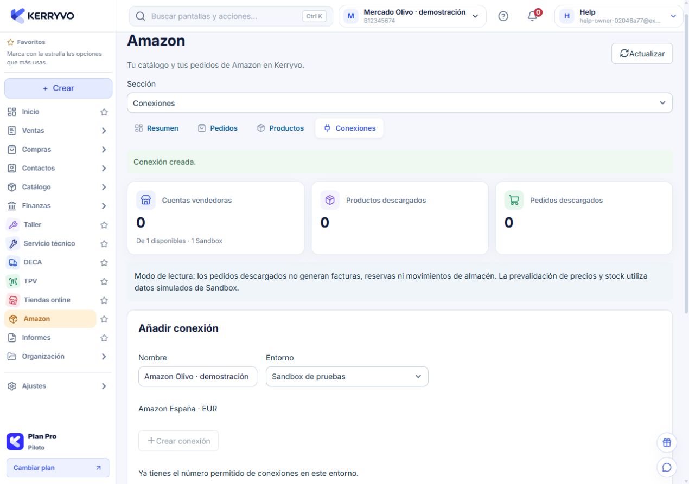This screenshot has width=689, height=484.
Task: Open DECA in sidebar
Action: coord(50,262)
